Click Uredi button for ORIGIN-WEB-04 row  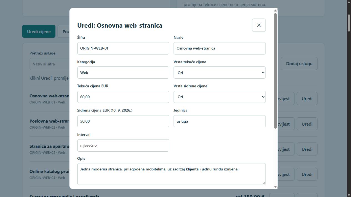[x=307, y=174]
